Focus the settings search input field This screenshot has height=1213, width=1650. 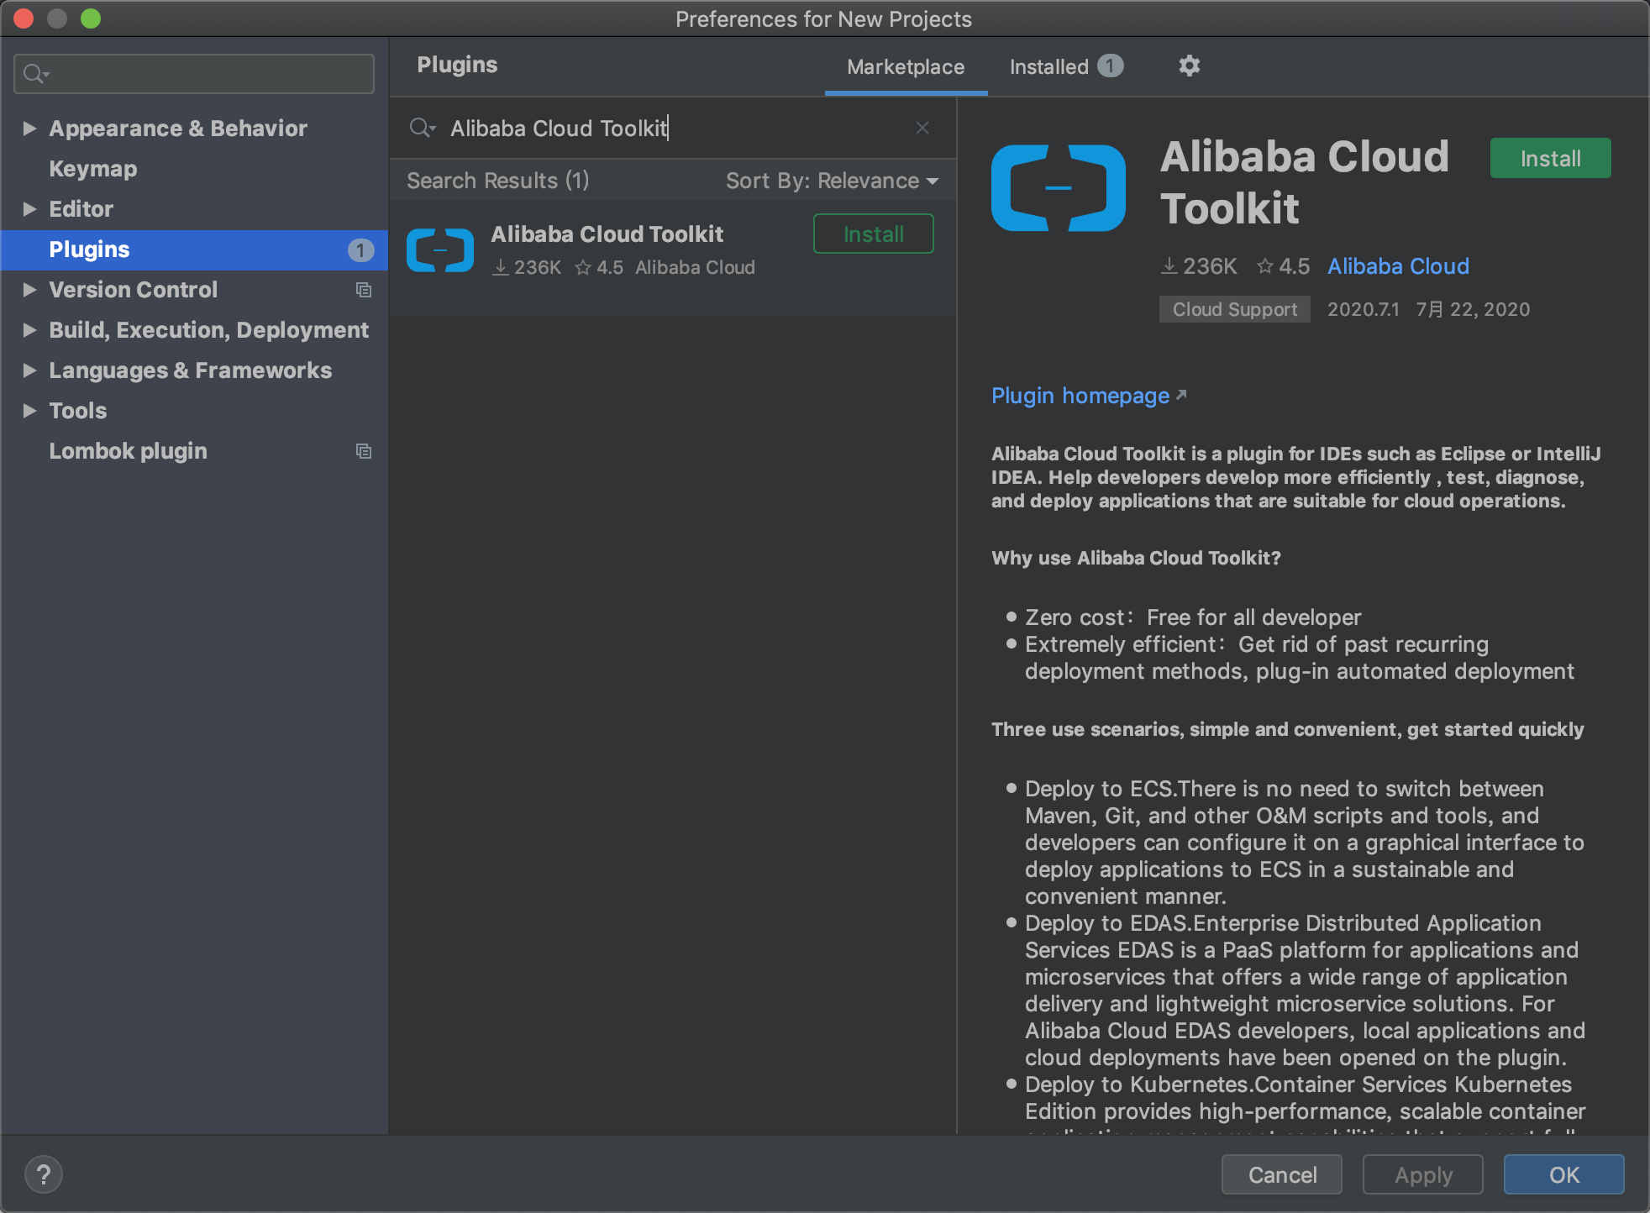pos(194,74)
